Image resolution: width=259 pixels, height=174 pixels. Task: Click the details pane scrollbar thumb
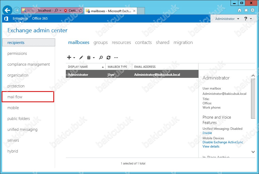[253, 99]
